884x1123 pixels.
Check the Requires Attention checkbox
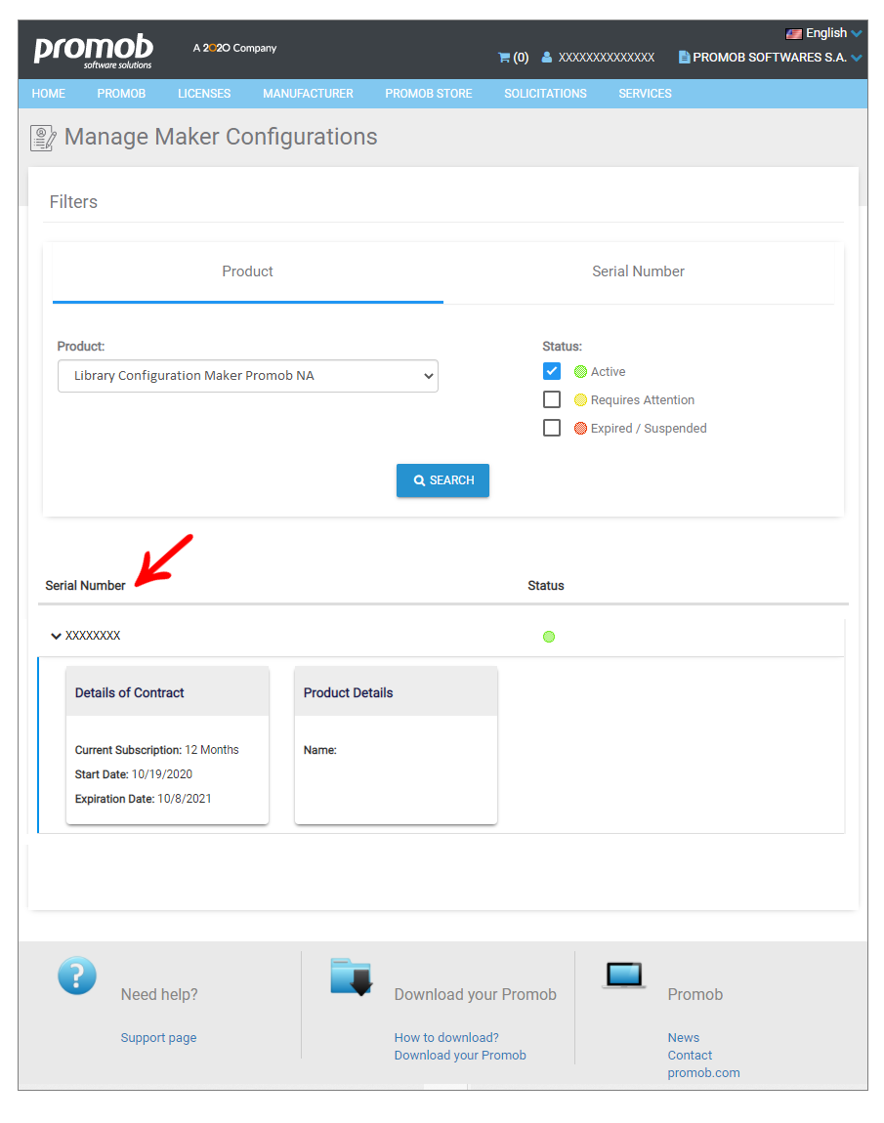[552, 399]
